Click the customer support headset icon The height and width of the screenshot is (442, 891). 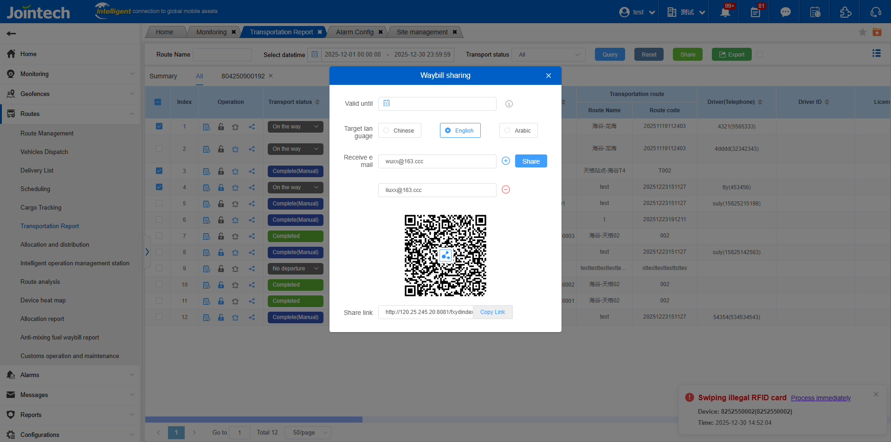pos(876,12)
